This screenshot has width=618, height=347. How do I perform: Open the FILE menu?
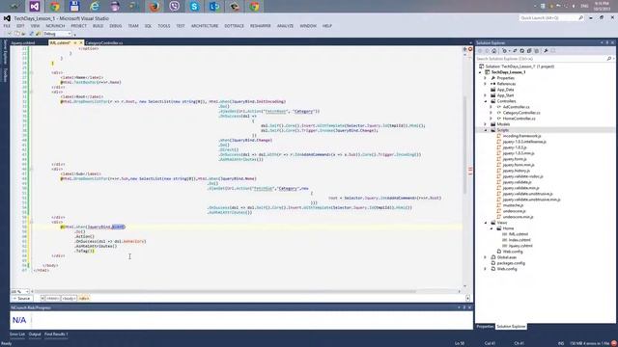[x=7, y=26]
